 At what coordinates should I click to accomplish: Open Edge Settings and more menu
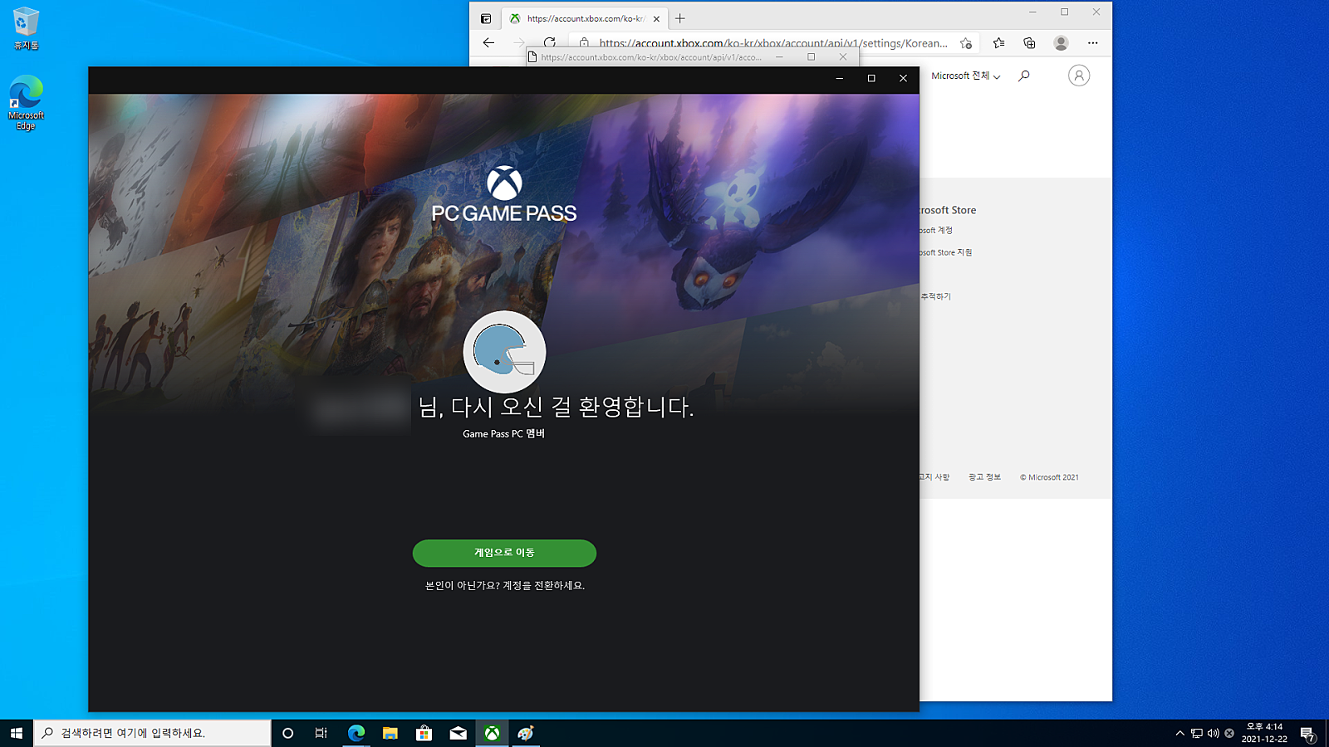coord(1092,43)
